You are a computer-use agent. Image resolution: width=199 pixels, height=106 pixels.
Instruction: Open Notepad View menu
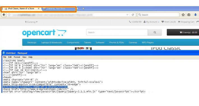[x=24, y=57]
